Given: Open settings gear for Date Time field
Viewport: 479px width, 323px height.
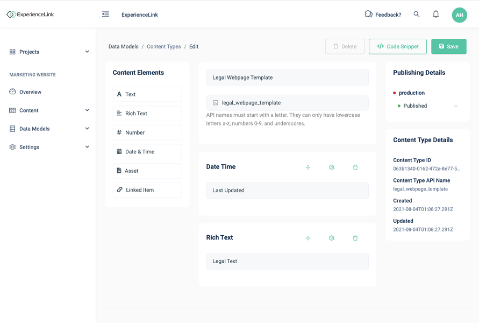Looking at the screenshot, I should [332, 167].
